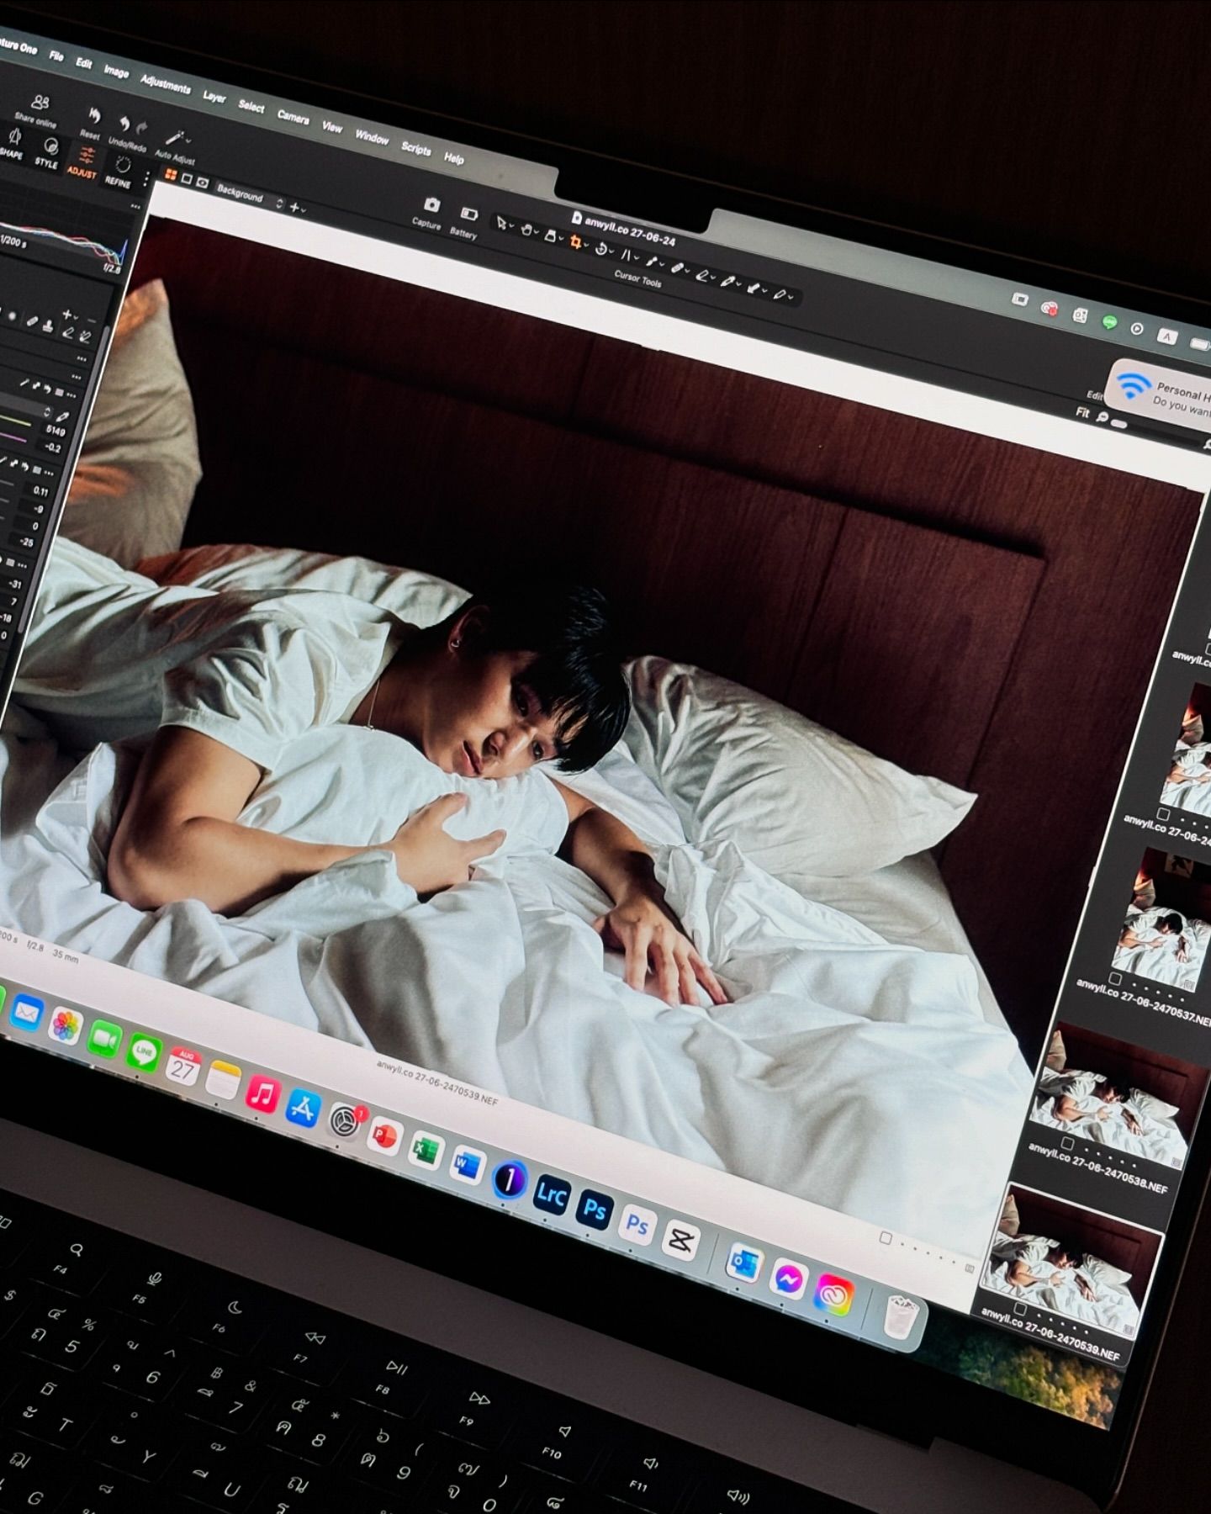Open the histogram panel three-dot menu
The image size is (1211, 1514).
click(x=135, y=206)
